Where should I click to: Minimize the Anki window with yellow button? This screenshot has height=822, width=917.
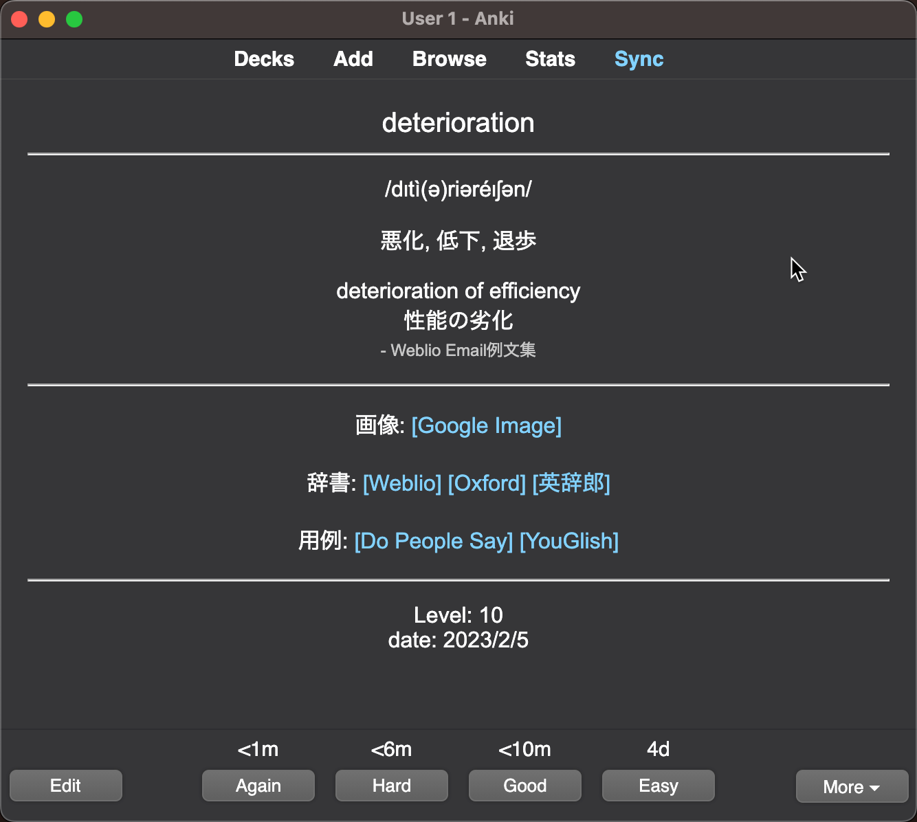coord(47,19)
